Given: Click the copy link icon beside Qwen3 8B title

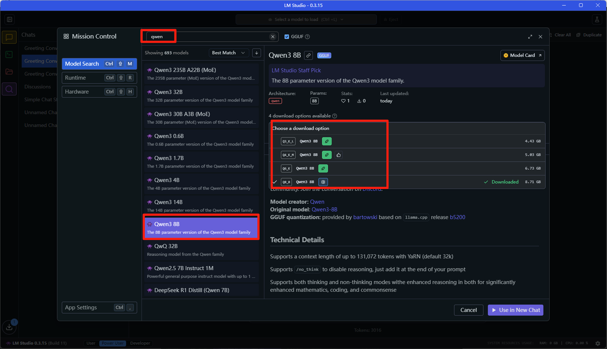Looking at the screenshot, I should pos(308,55).
